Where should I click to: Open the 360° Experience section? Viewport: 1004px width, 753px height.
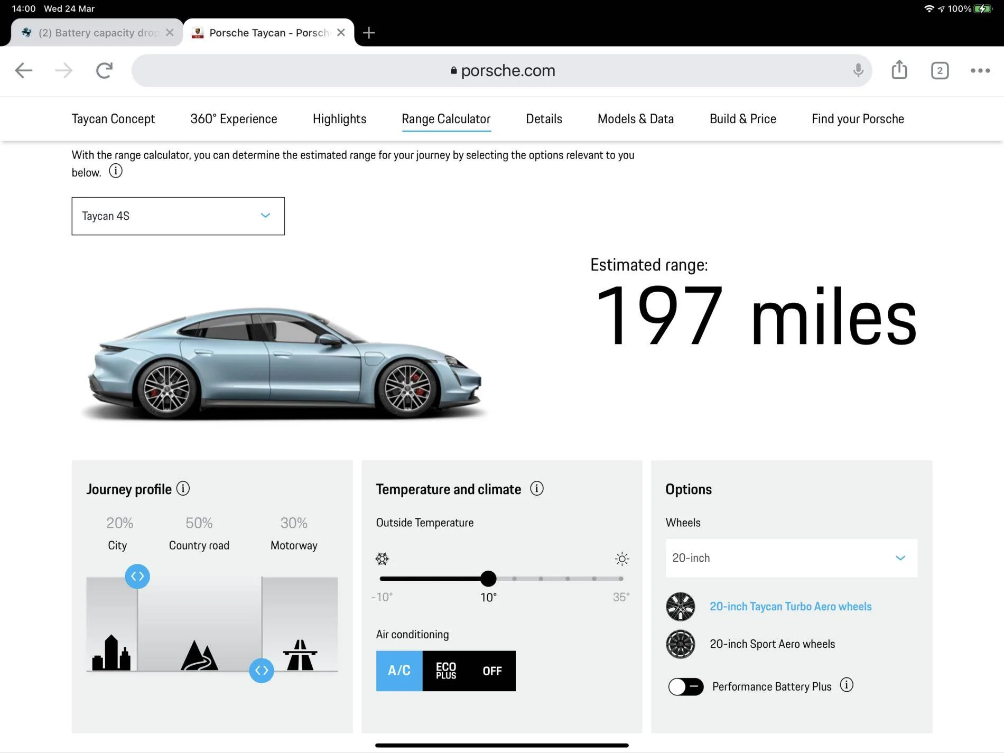[234, 119]
